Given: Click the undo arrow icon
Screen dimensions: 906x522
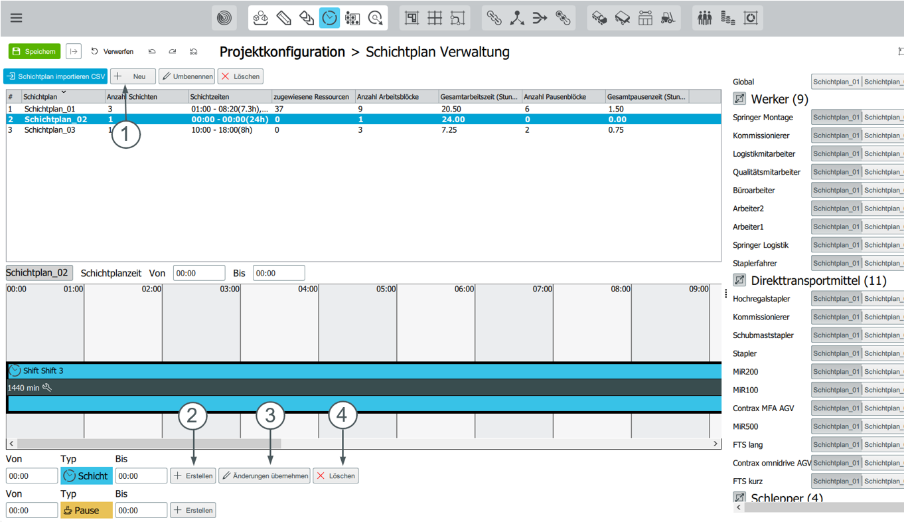Looking at the screenshot, I should [152, 51].
